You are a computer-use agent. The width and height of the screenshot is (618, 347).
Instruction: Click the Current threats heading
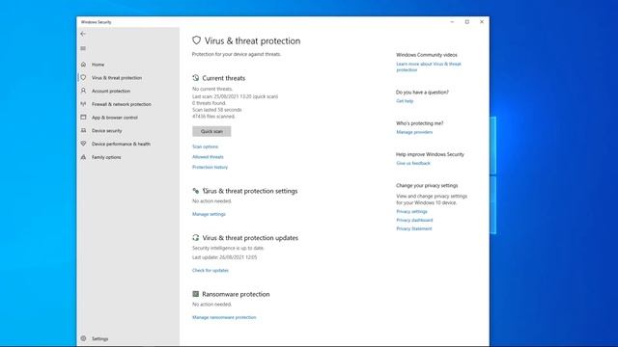223,78
